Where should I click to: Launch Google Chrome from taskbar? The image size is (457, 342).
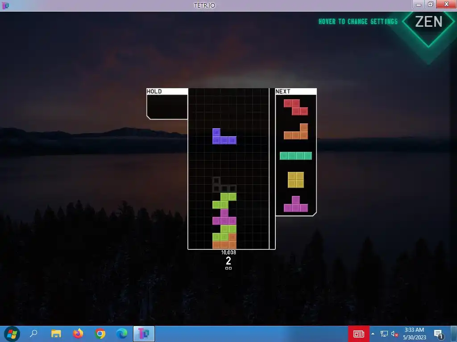(100, 334)
